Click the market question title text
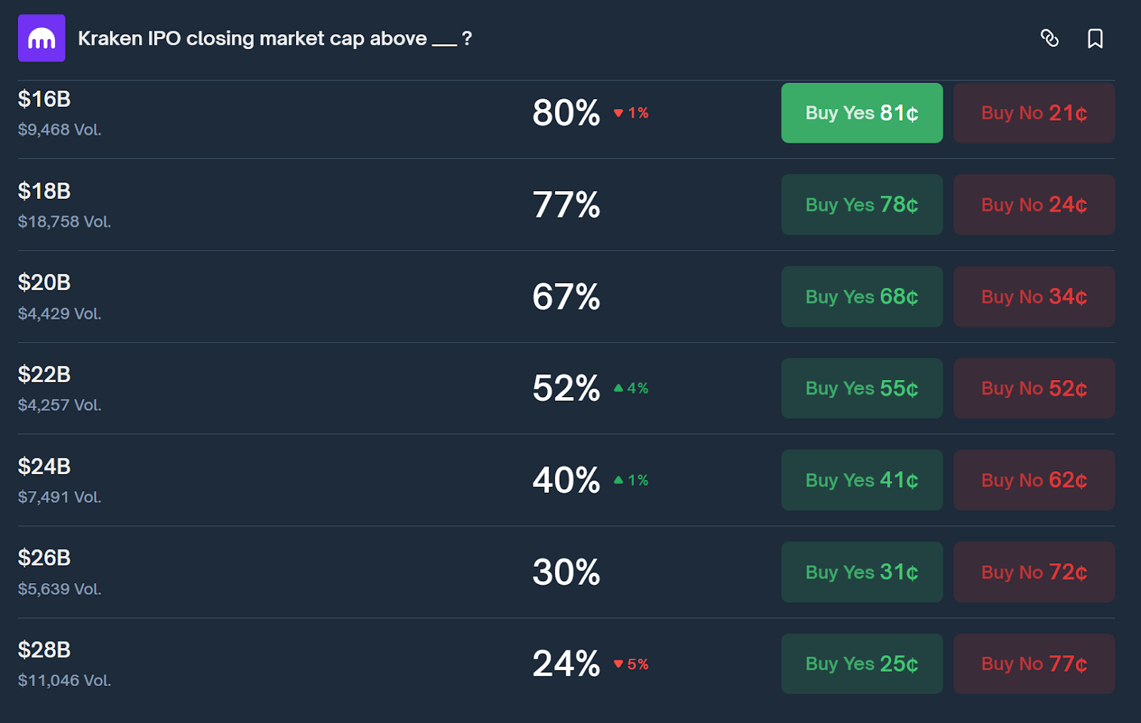Image resolution: width=1141 pixels, height=723 pixels. point(273,39)
